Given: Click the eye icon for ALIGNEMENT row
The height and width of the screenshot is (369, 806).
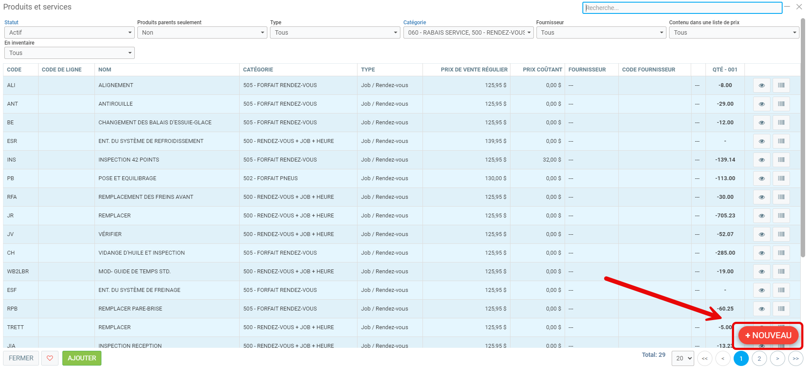Looking at the screenshot, I should [761, 85].
